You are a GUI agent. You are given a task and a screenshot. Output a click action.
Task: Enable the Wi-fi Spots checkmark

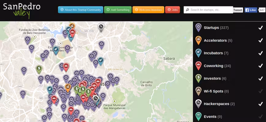[260, 91]
